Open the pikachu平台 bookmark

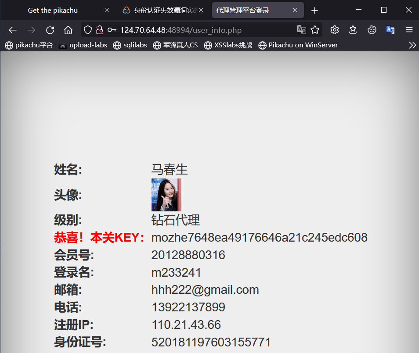29,45
